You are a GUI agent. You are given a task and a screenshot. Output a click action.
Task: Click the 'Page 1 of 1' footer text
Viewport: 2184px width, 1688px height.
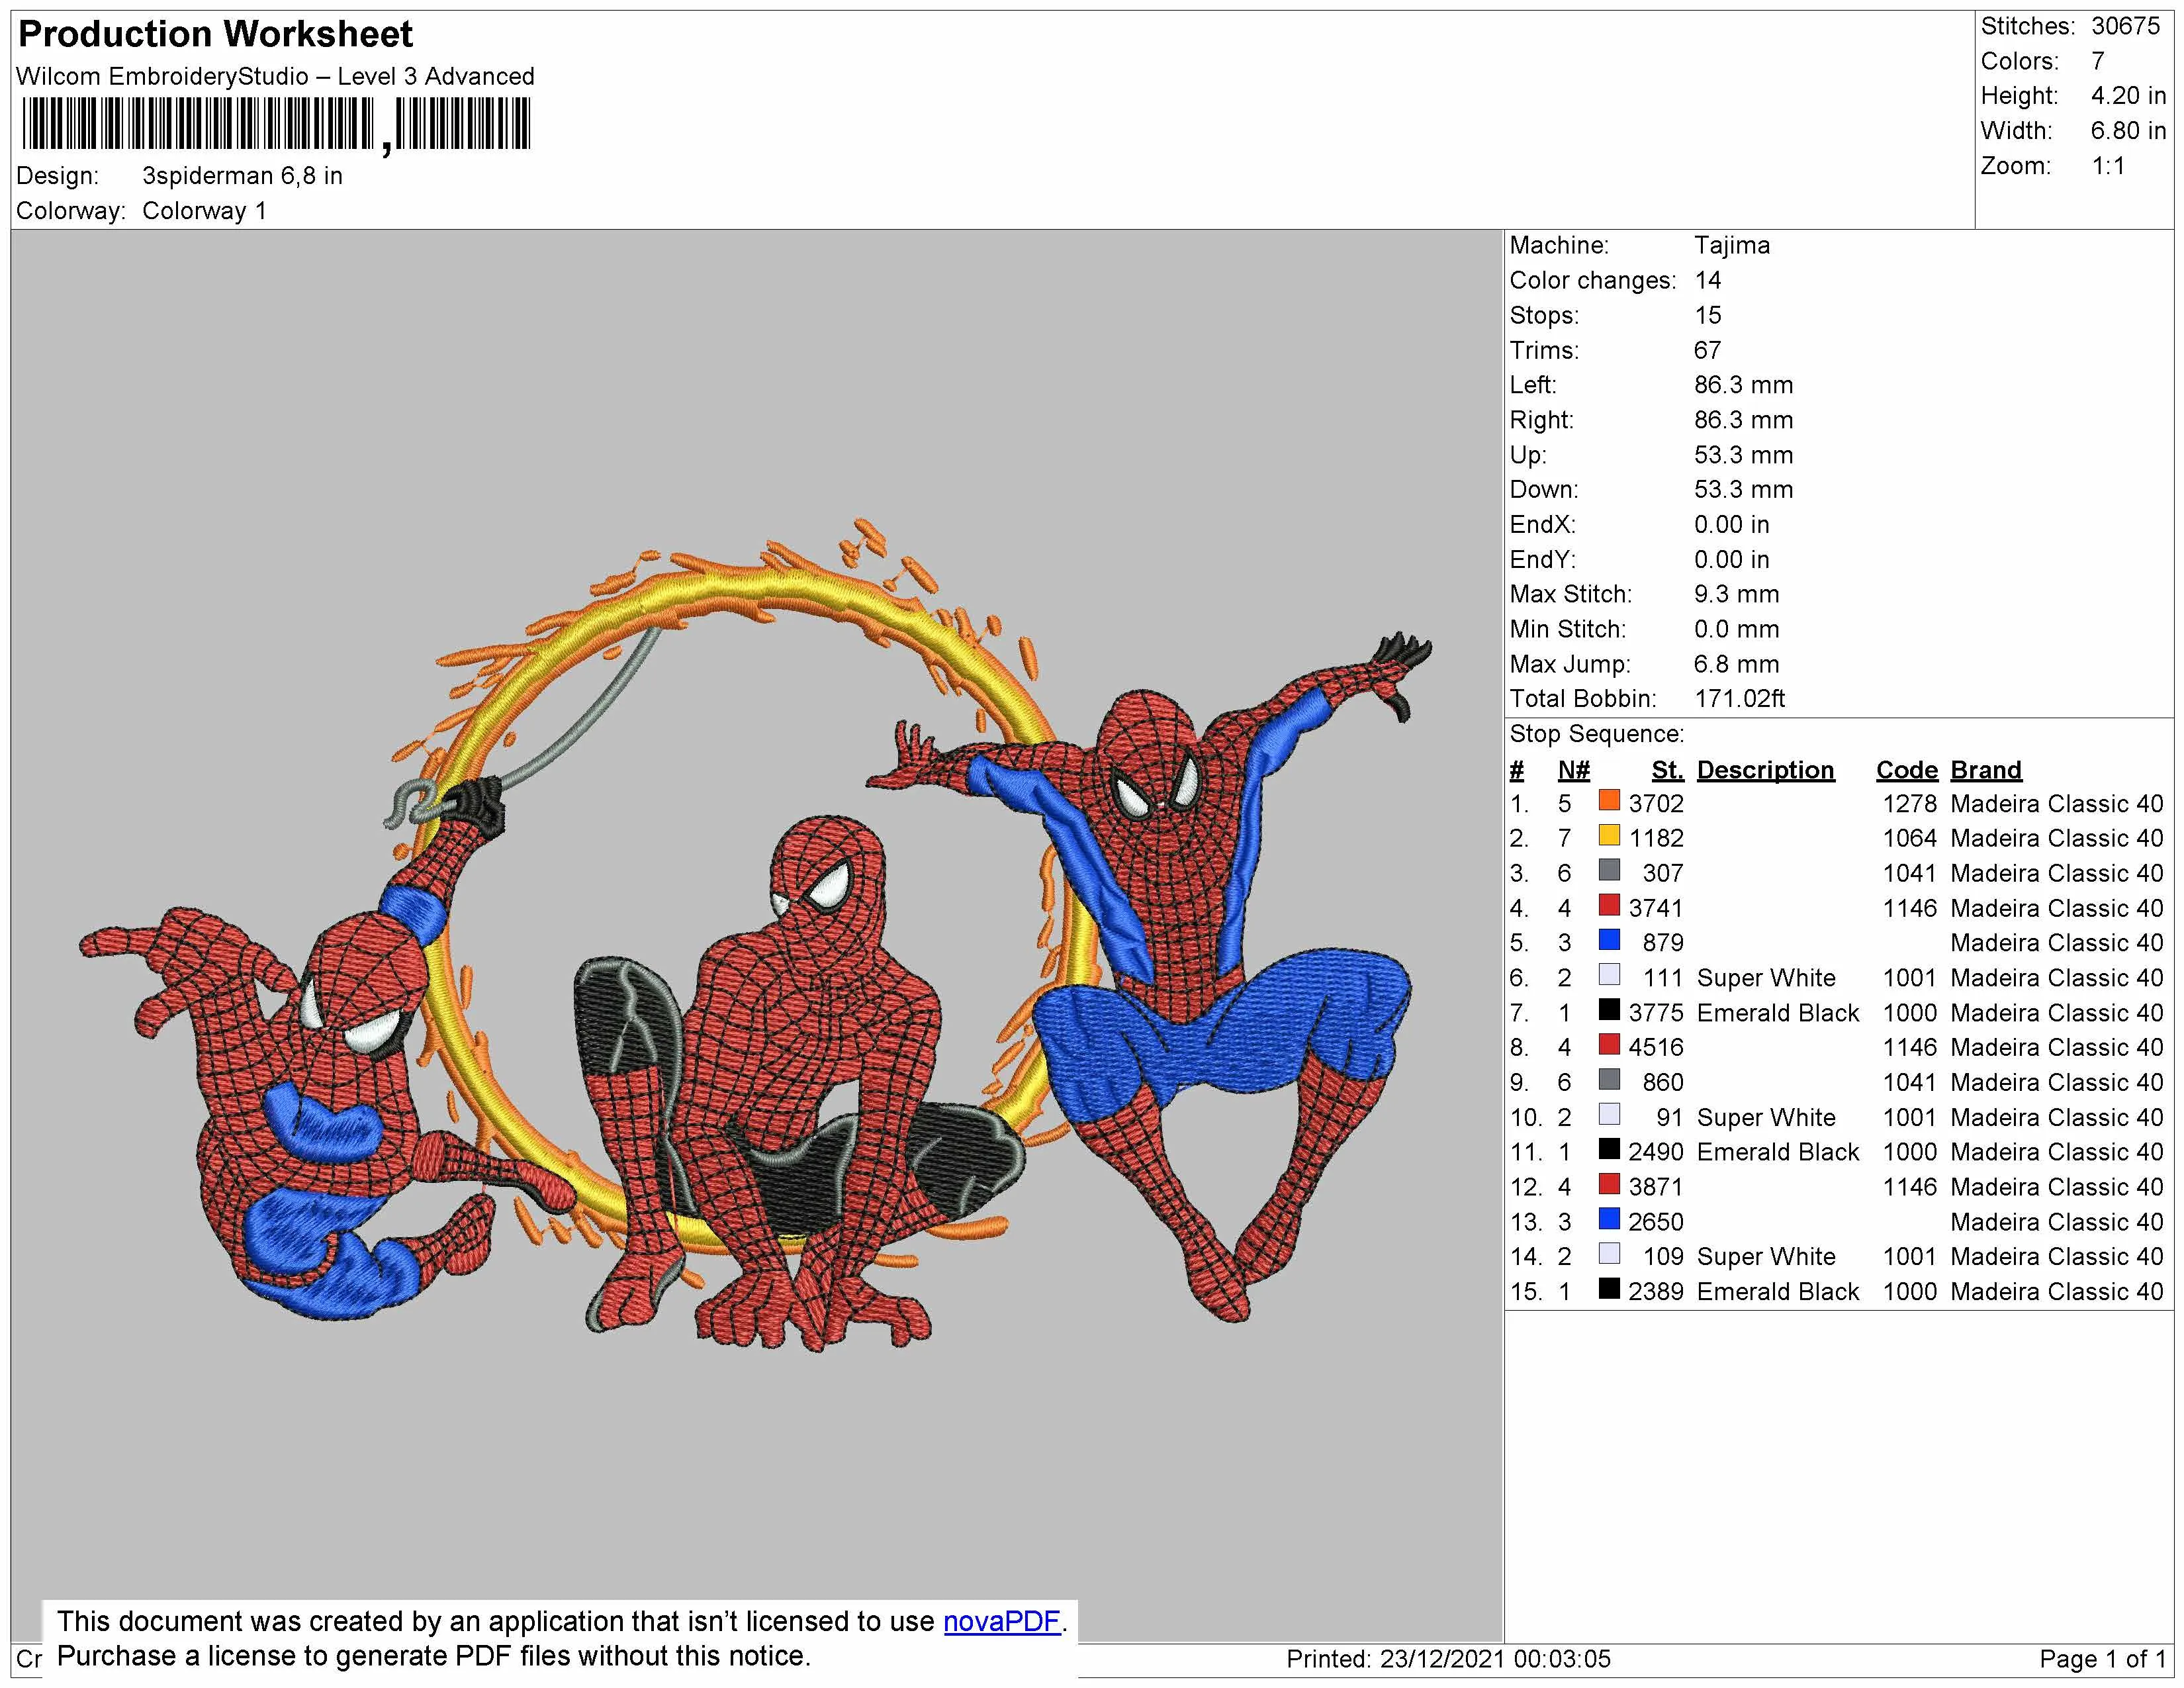pos(2102,1660)
